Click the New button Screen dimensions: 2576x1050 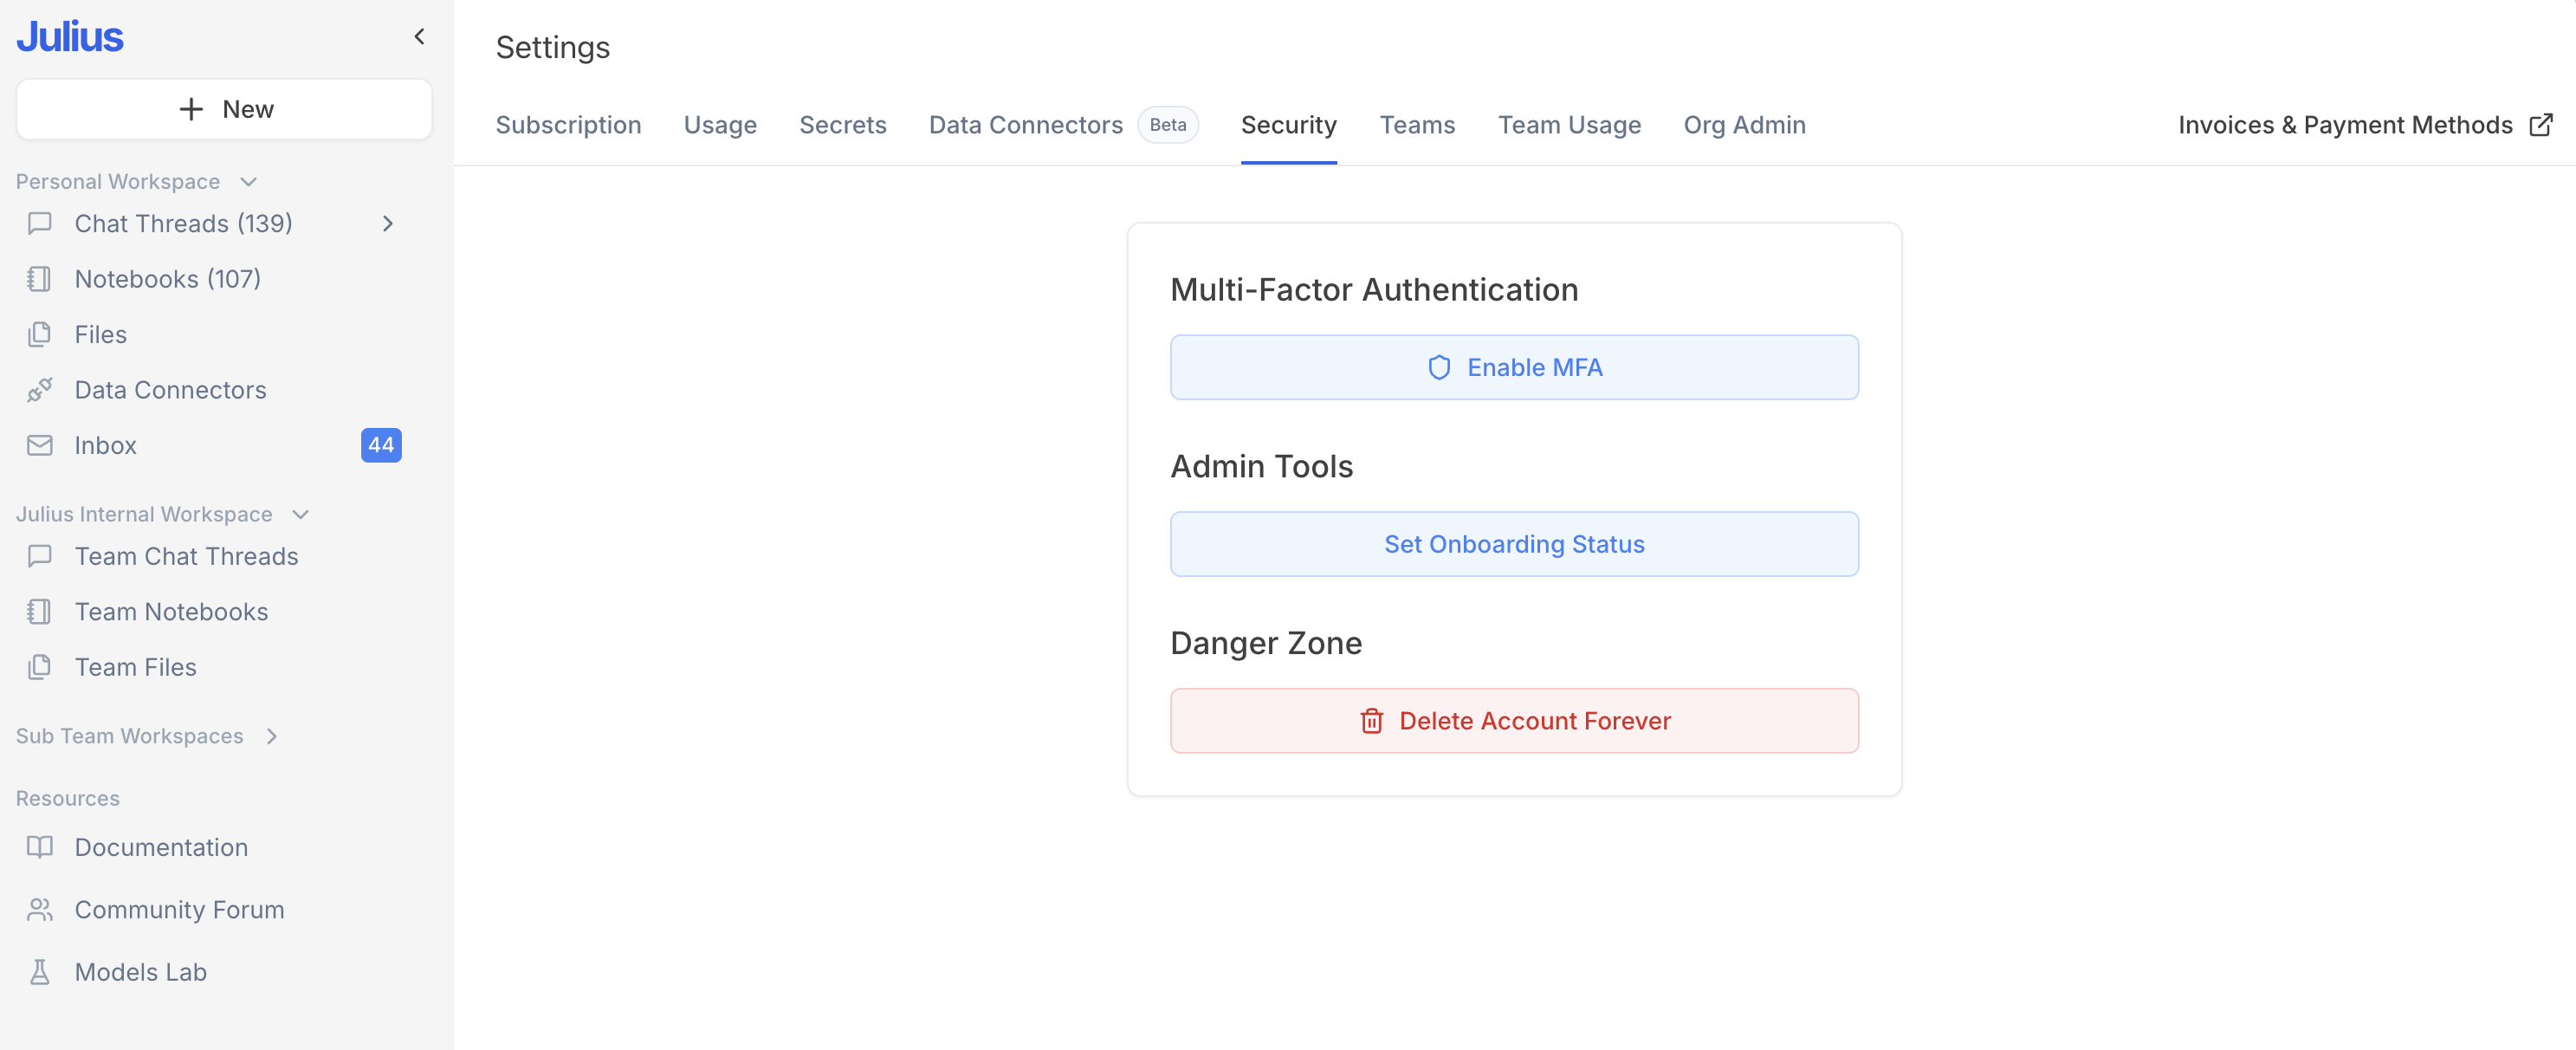point(224,109)
